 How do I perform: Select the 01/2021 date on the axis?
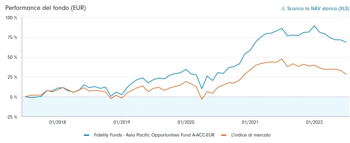(x=250, y=122)
